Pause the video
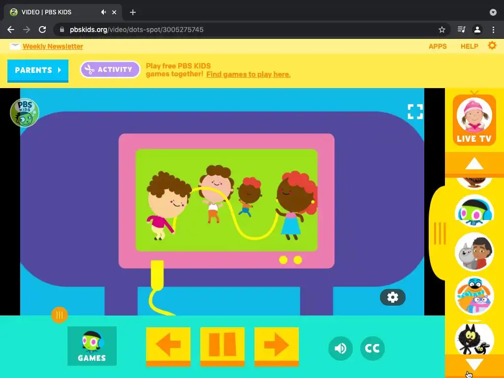The image size is (504, 378). pyautogui.click(x=222, y=346)
